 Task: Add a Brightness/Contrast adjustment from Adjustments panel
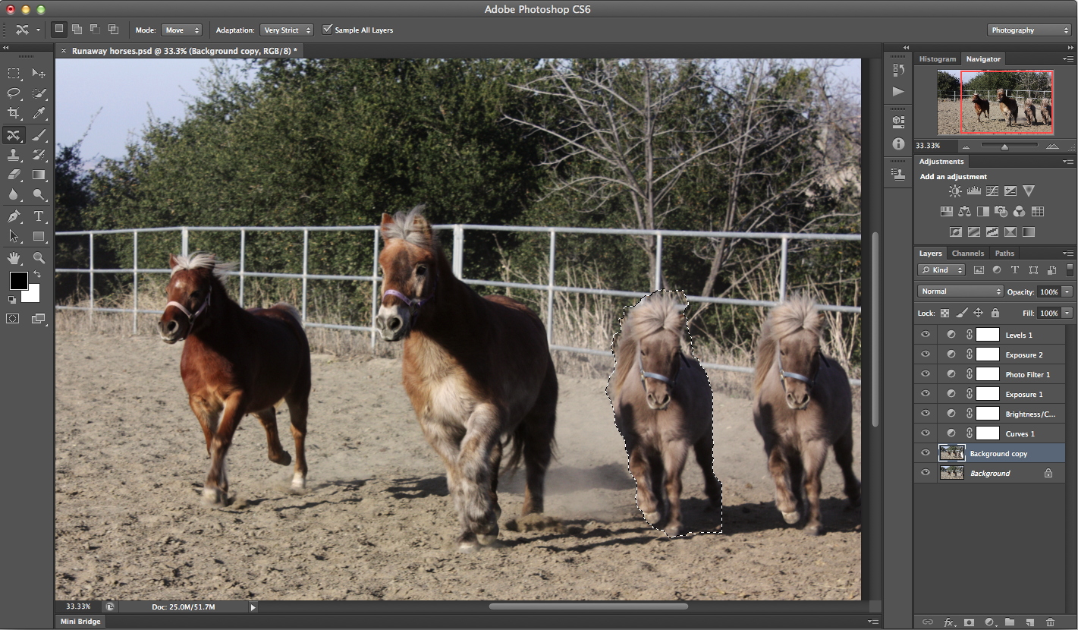(x=954, y=191)
